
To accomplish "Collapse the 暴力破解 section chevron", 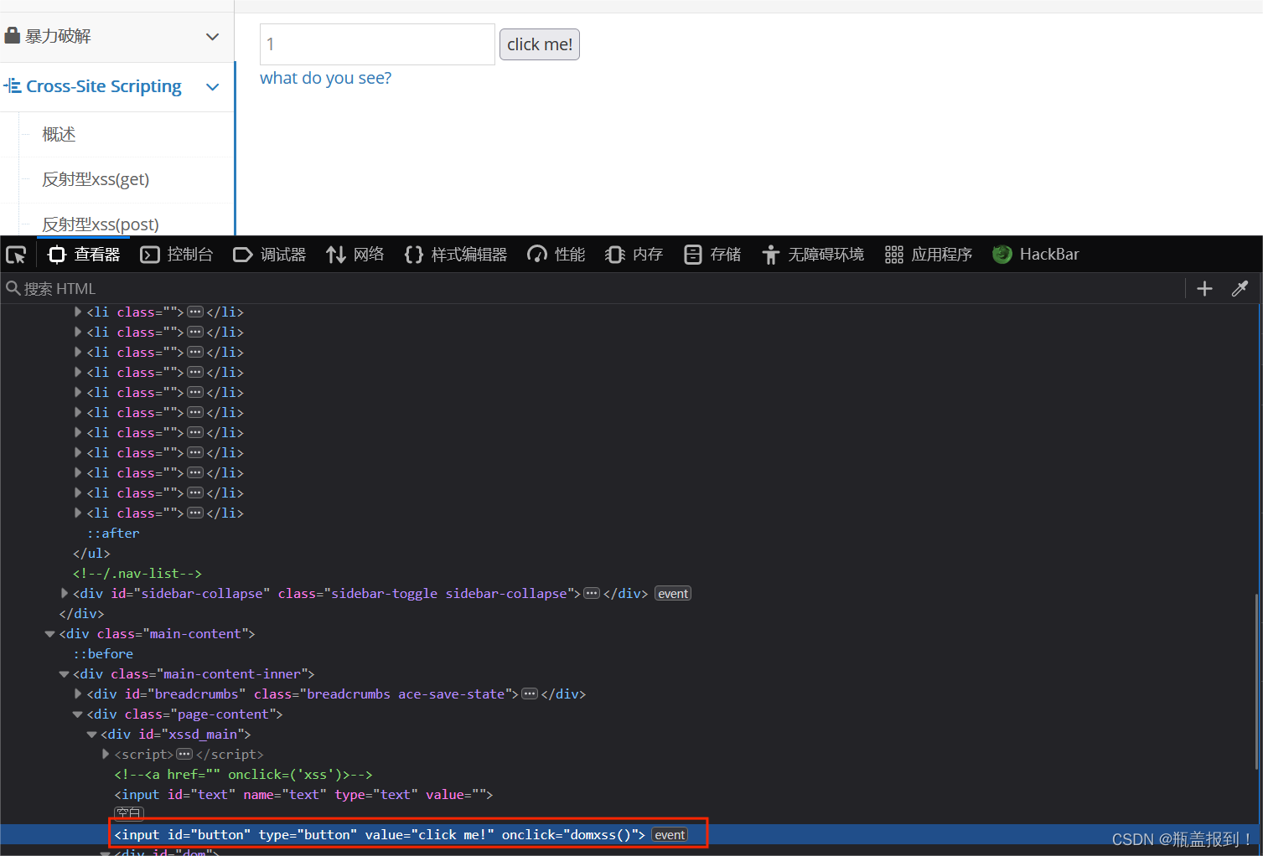I will [212, 35].
